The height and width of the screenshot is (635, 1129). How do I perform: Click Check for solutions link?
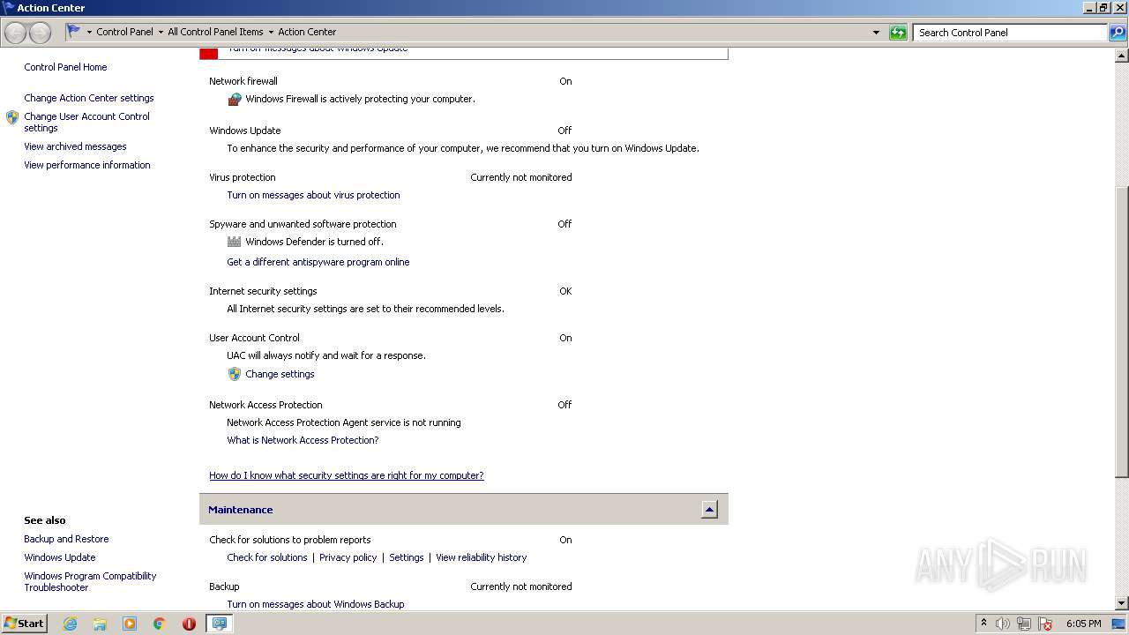[267, 557]
